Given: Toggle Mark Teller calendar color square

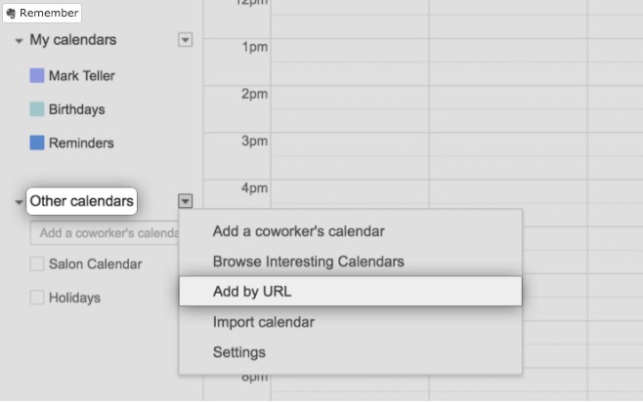Looking at the screenshot, I should 37,76.
